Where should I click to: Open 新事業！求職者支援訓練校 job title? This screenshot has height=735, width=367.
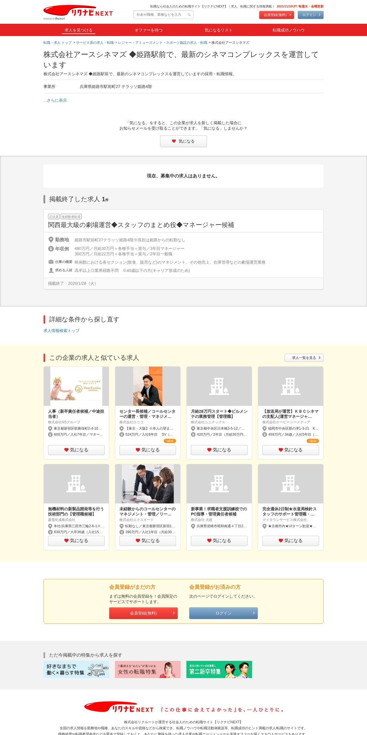(219, 511)
